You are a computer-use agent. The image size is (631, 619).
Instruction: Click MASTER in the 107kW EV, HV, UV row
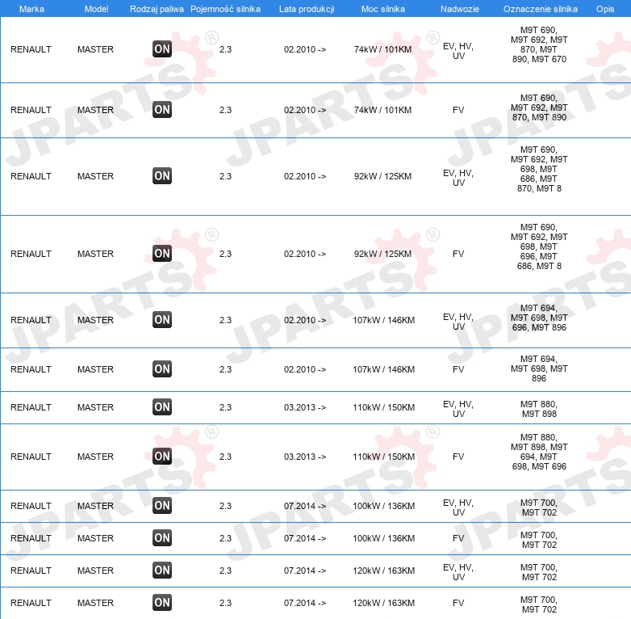pos(95,320)
